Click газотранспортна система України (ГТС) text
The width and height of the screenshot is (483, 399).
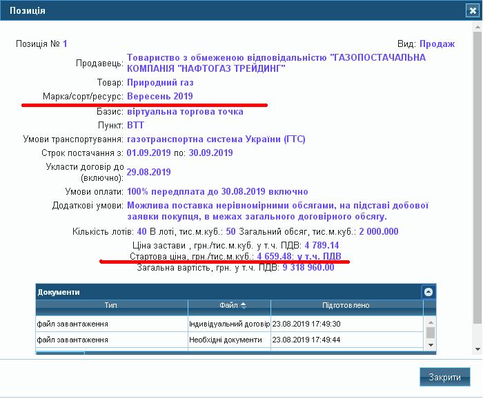216,139
